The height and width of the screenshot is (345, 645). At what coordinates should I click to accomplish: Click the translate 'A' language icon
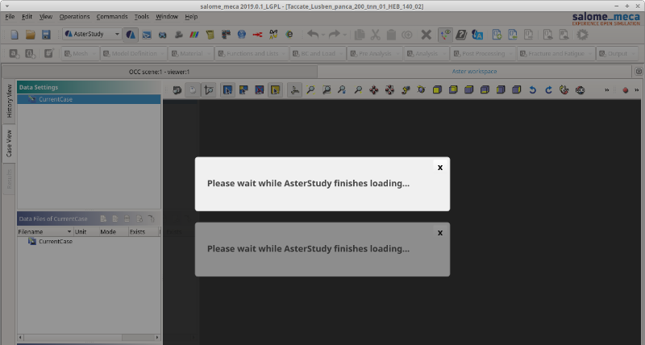click(477, 35)
